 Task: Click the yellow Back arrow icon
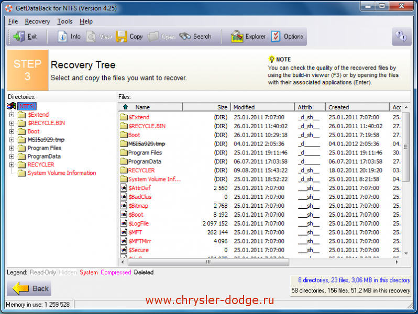20,288
